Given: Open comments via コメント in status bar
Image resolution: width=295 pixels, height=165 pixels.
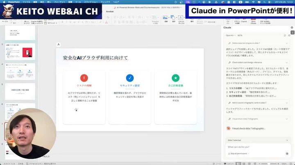Looking at the screenshot, I should point(229,164).
